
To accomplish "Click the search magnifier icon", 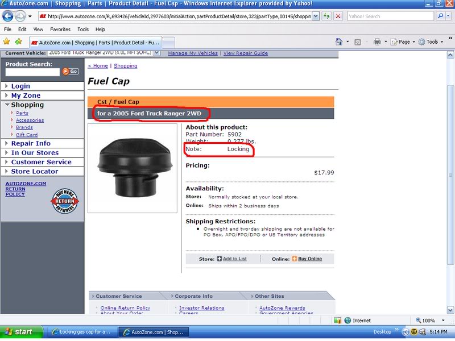I will (440, 16).
